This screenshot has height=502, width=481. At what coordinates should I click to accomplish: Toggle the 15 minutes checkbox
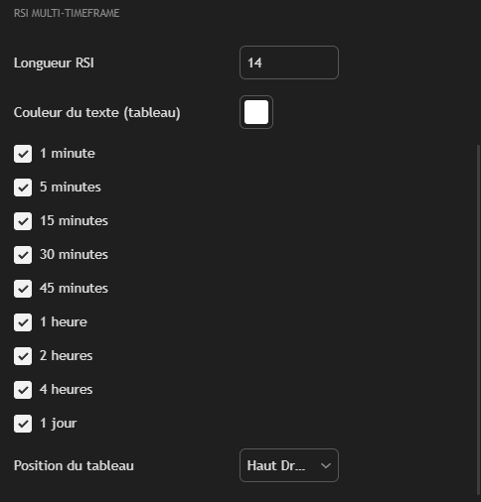click(23, 221)
